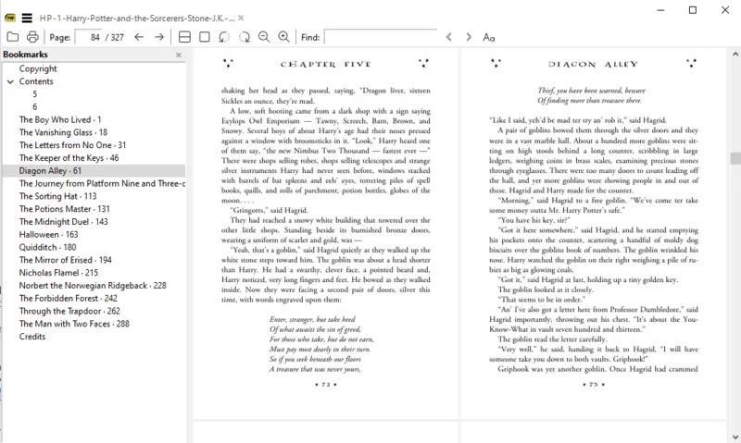741x443 pixels.
Task: Go to The Forbidden Forest bookmark
Action: (68, 298)
